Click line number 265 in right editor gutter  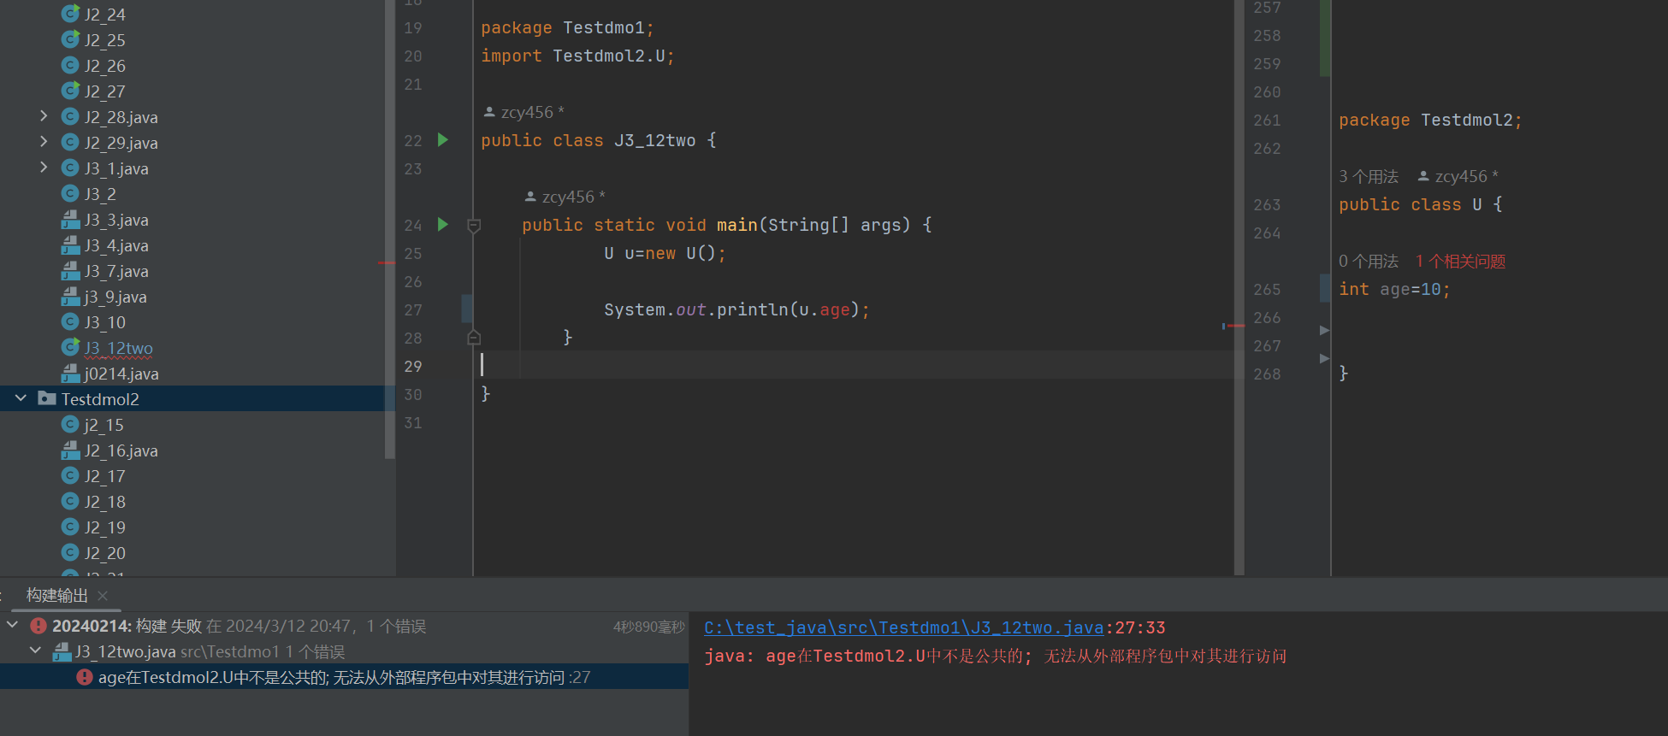(x=1267, y=289)
